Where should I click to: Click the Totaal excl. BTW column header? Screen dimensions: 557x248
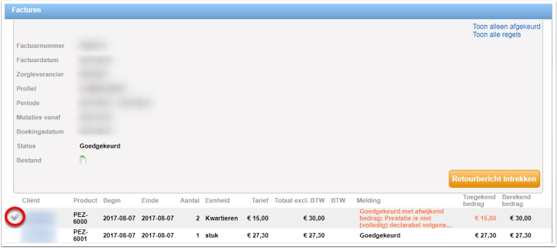pyautogui.click(x=300, y=201)
